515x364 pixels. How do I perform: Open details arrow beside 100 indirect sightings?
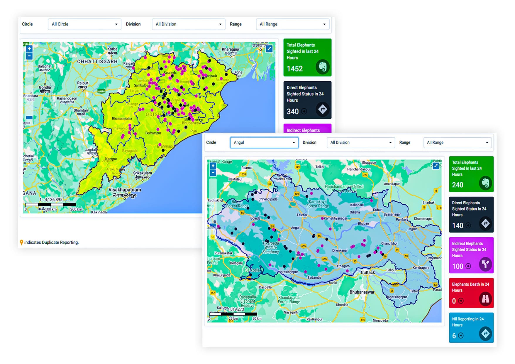click(x=468, y=266)
